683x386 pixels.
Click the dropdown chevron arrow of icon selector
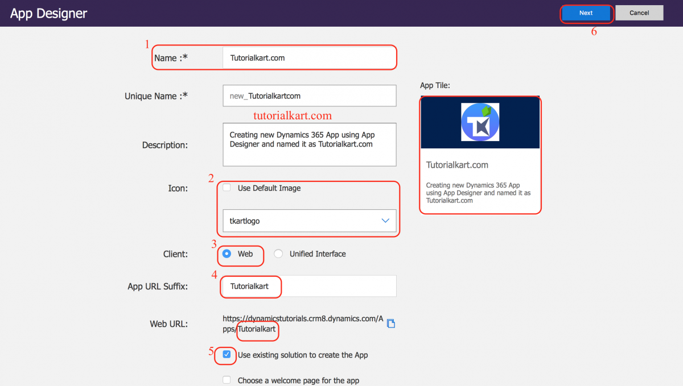pos(385,221)
